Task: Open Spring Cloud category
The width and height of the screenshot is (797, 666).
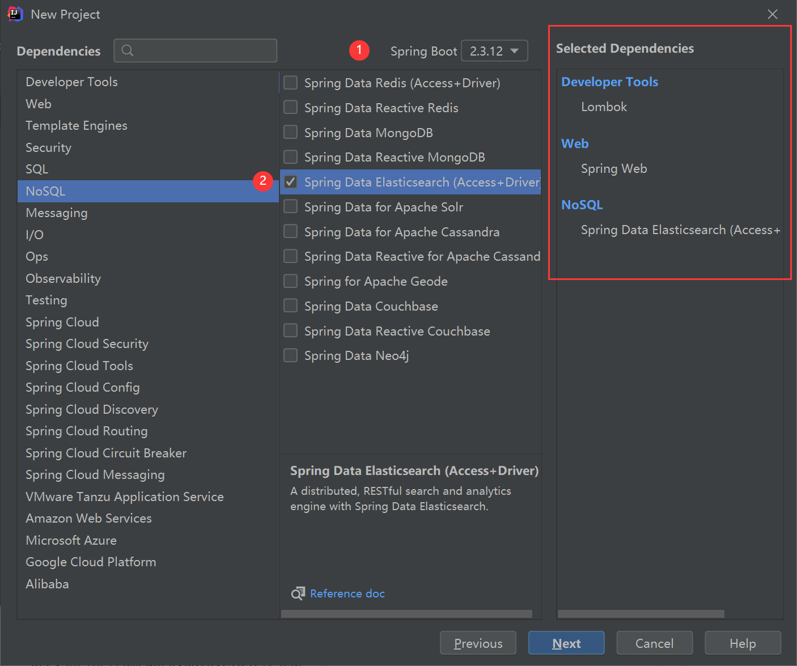Action: pos(148,322)
